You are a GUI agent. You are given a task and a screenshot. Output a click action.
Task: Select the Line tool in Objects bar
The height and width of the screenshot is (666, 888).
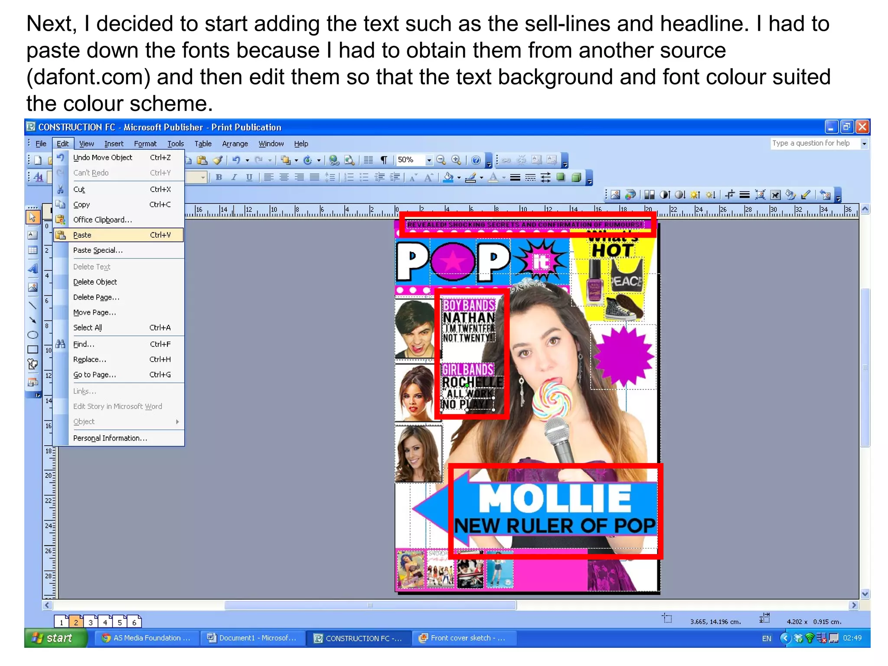pos(33,305)
